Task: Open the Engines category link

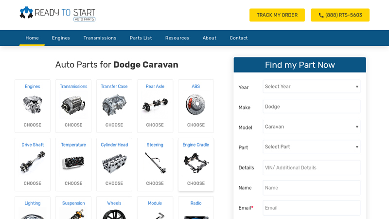Action: tap(33, 87)
